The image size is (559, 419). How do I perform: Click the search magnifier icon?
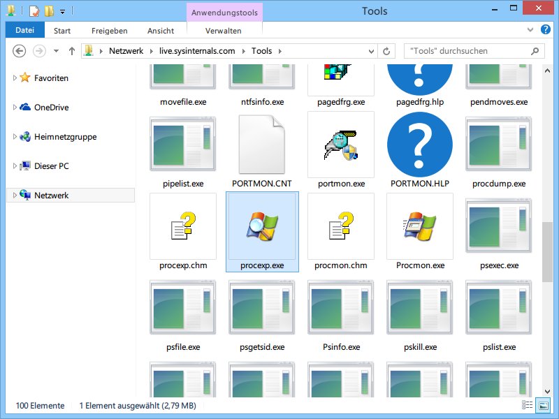(x=535, y=51)
